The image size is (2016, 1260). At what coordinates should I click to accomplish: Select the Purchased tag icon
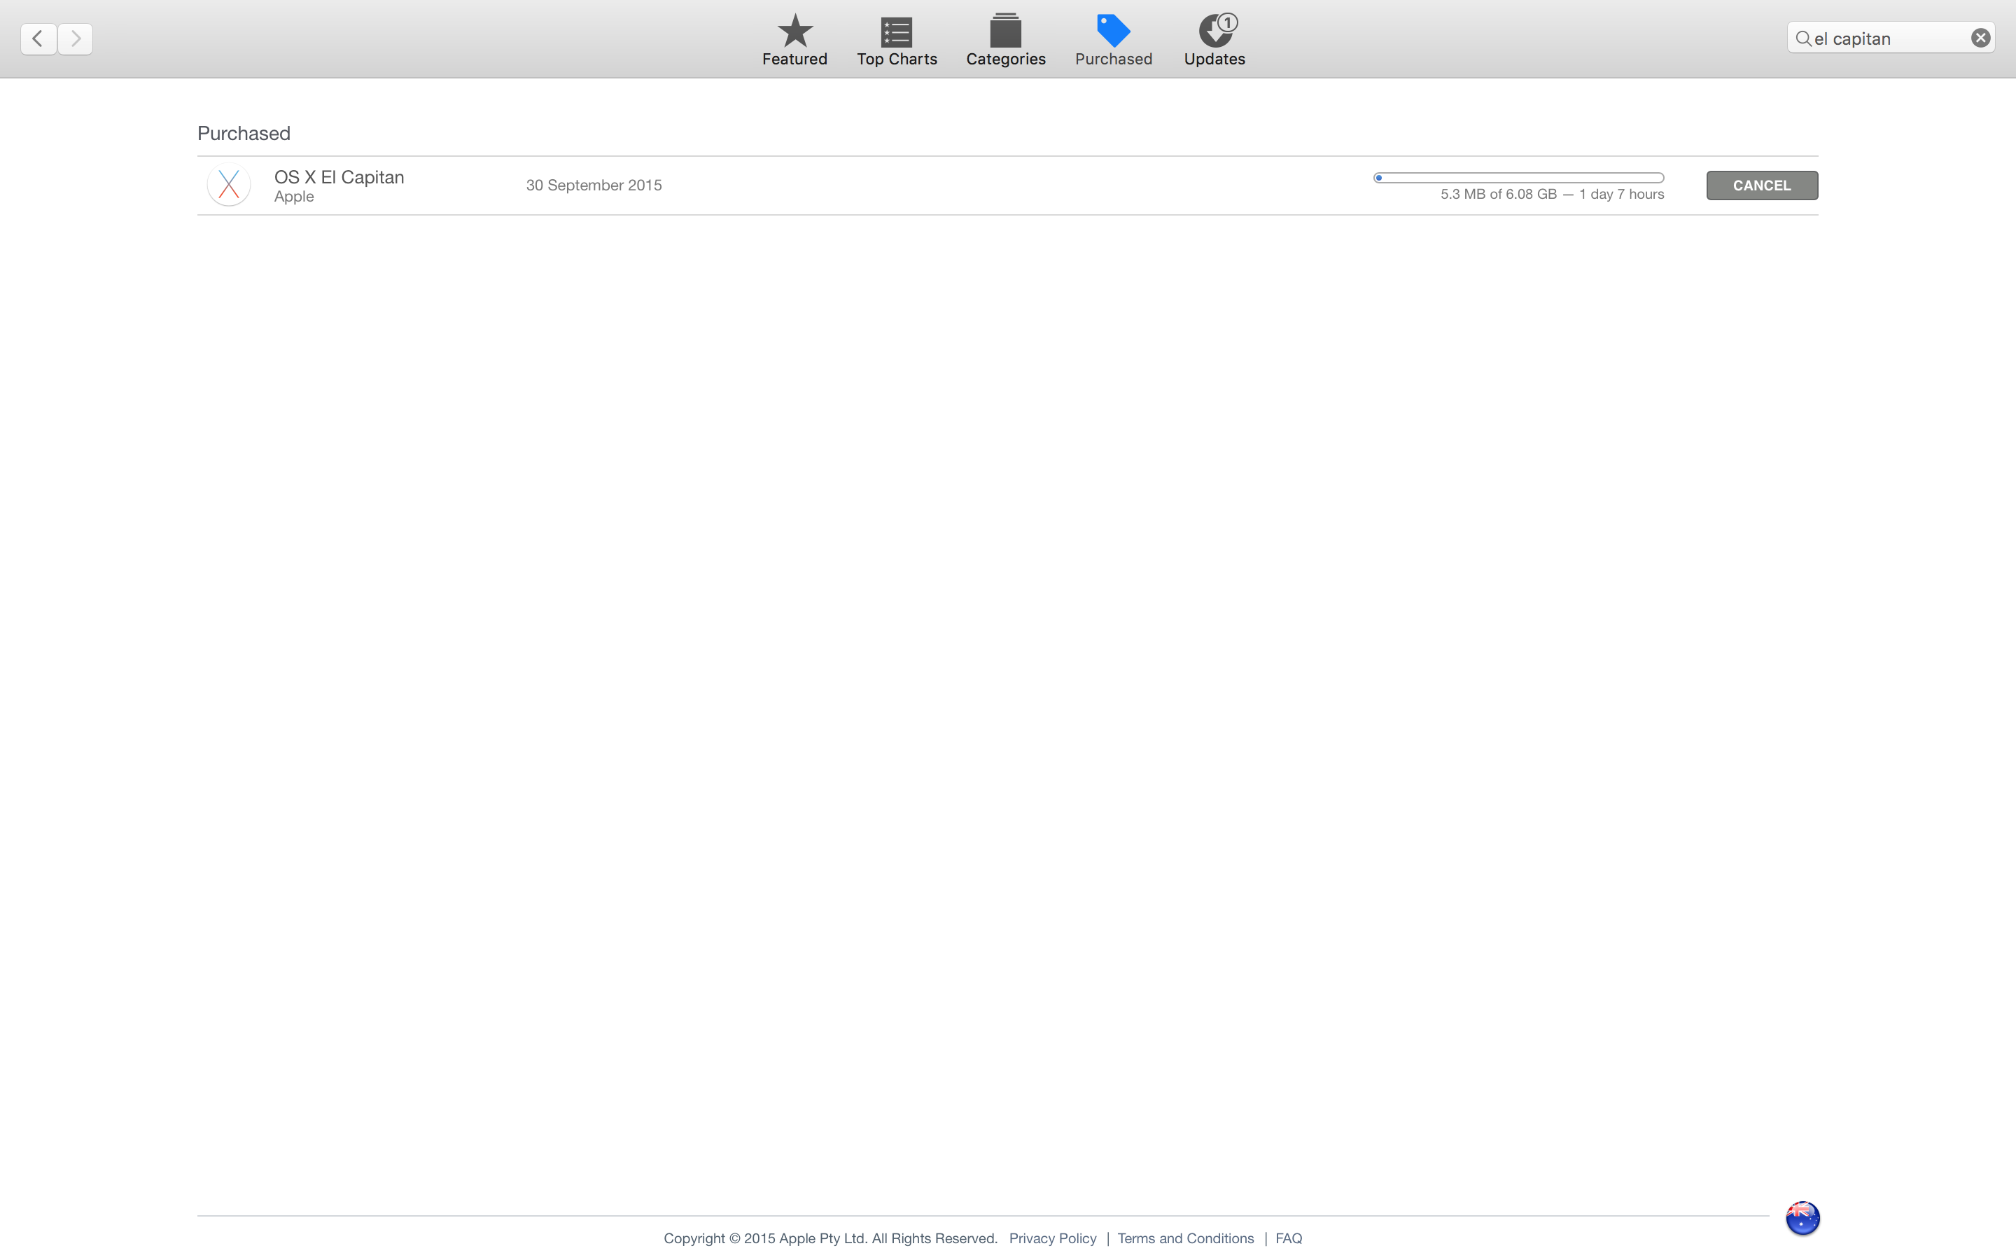[x=1113, y=31]
